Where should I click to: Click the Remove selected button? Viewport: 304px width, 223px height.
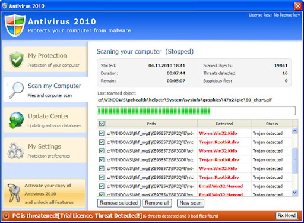[x=119, y=203]
